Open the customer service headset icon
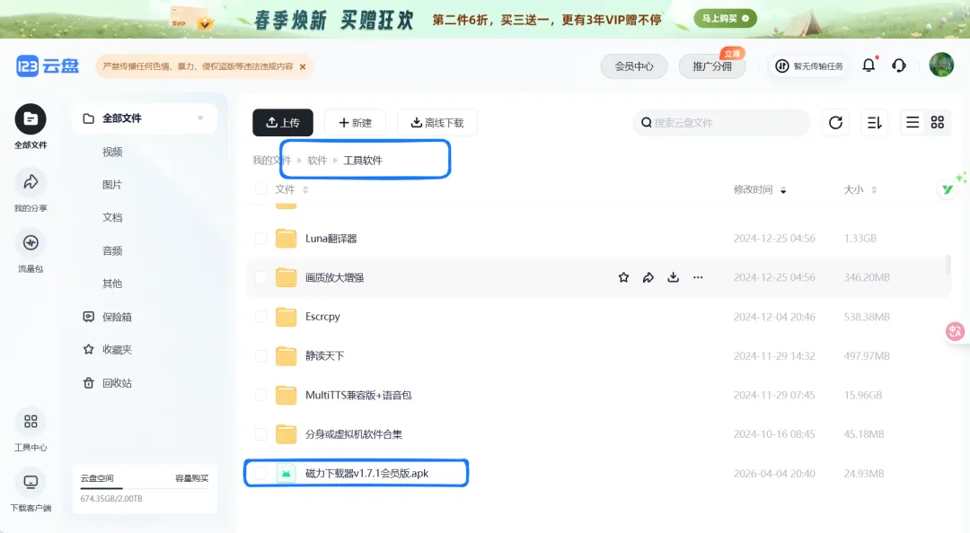 (x=899, y=65)
